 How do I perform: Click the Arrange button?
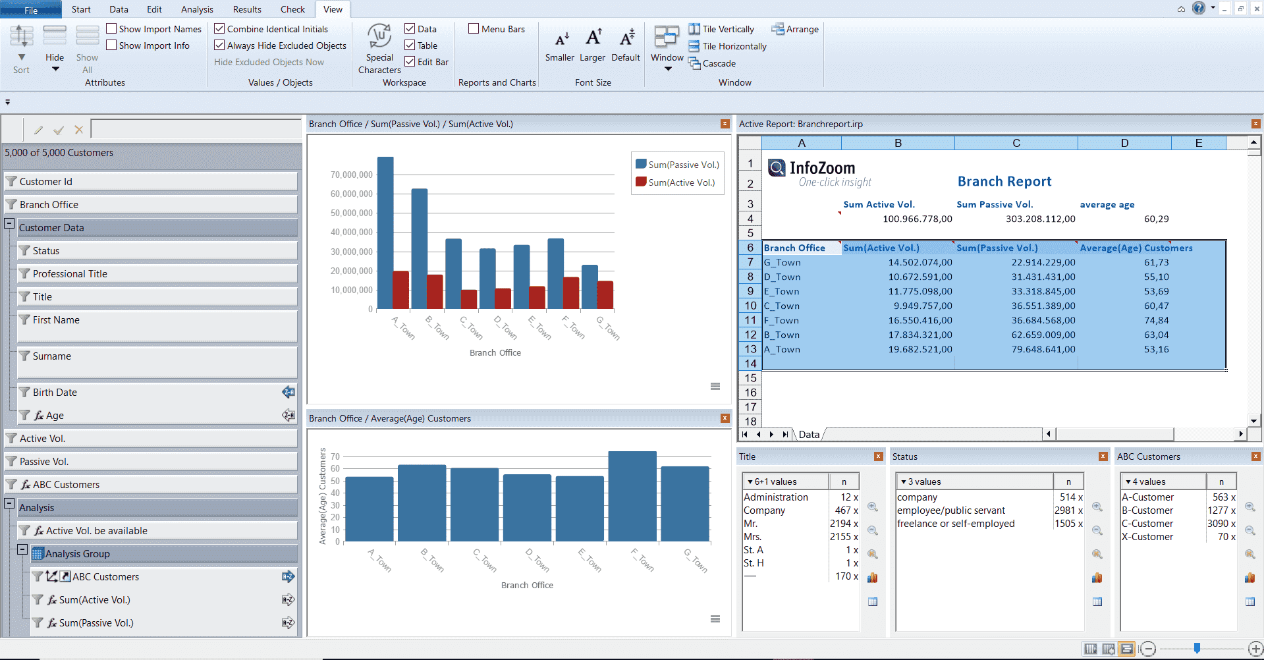(x=795, y=29)
